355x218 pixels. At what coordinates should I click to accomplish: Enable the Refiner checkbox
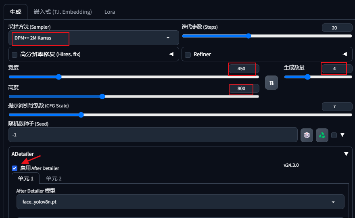(x=188, y=55)
